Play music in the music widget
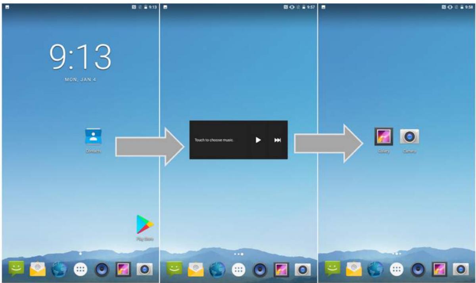Screen dimensions: 476x283 (x=258, y=140)
